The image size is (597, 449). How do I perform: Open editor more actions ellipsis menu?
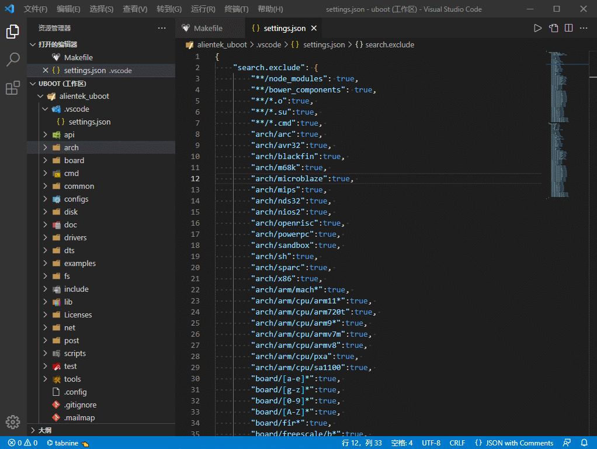click(x=584, y=28)
